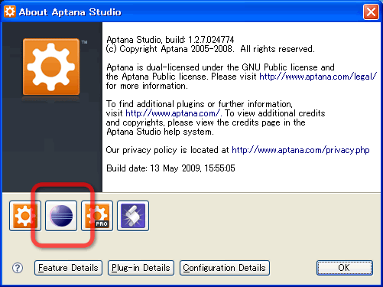The image size is (383, 287).
Task: Close the About Aptana Studio dialog
Action: pyautogui.click(x=371, y=12)
